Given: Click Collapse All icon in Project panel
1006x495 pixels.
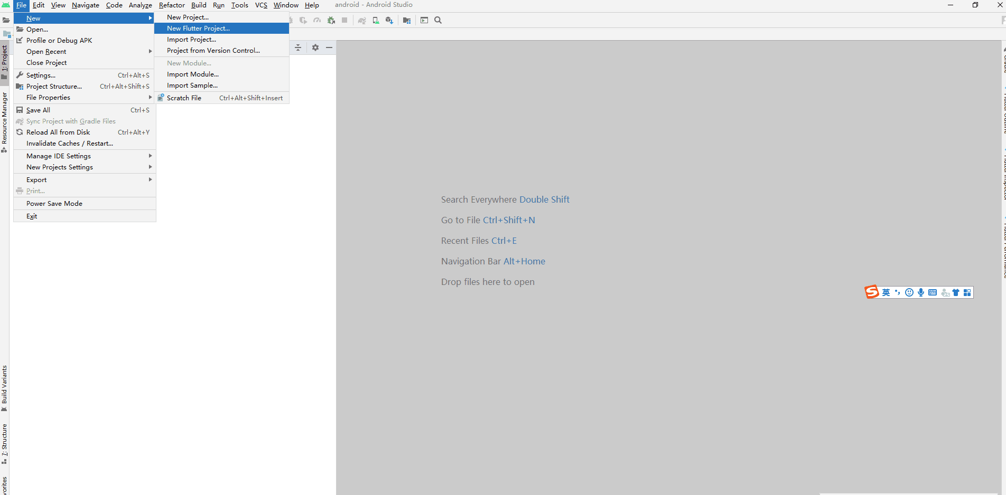Looking at the screenshot, I should click(298, 47).
